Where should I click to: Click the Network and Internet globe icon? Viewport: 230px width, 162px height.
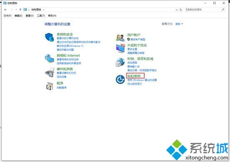(49, 58)
